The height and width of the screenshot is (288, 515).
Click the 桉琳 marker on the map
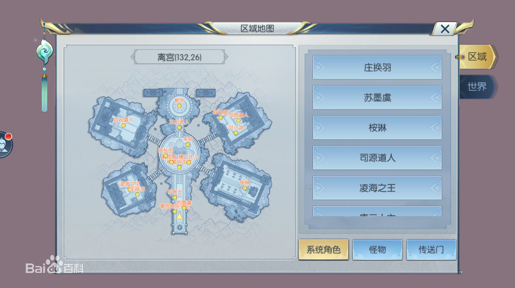[245, 188]
